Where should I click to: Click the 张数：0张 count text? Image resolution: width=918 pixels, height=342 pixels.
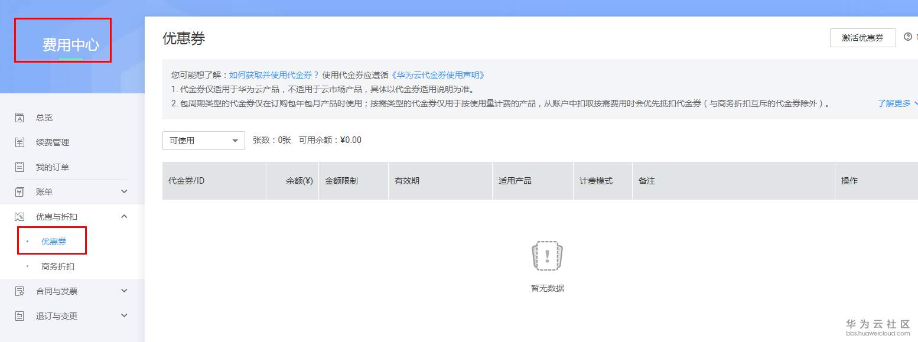[x=272, y=141]
